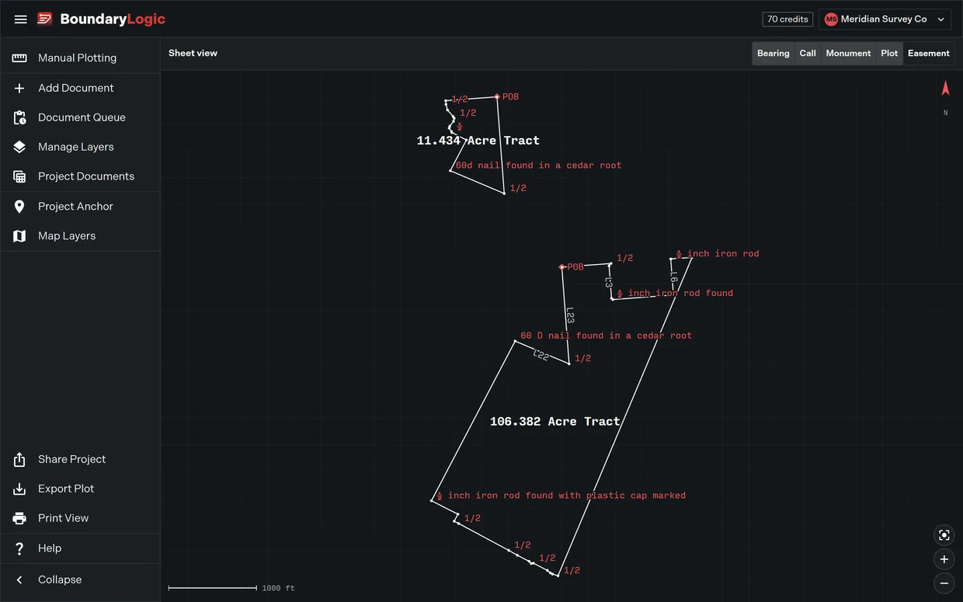Open the hamburger menu
This screenshot has height=602, width=963.
(x=21, y=19)
